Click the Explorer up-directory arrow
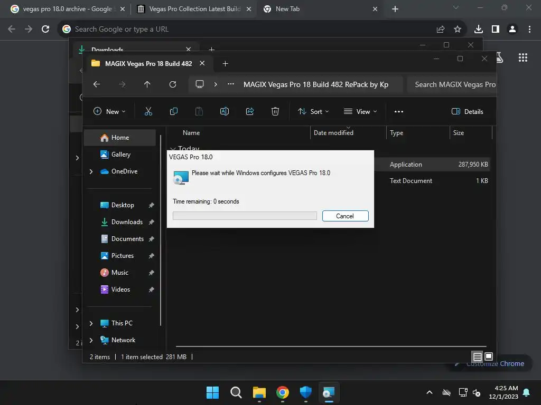 click(147, 84)
